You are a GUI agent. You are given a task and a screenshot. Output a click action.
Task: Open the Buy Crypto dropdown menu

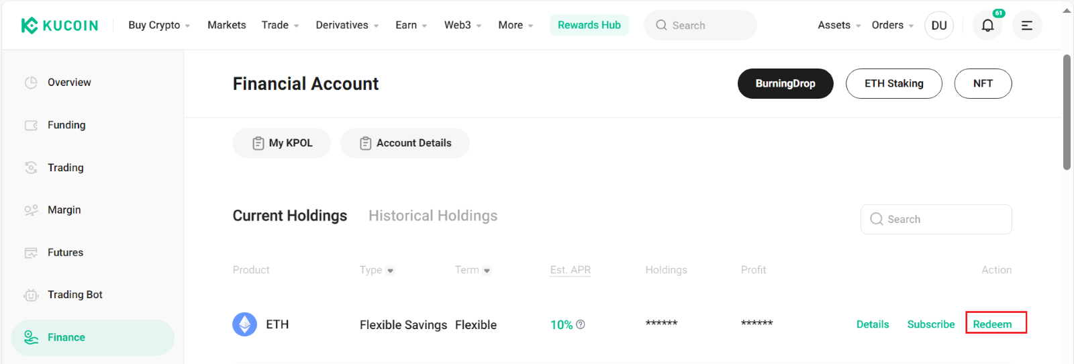(159, 25)
